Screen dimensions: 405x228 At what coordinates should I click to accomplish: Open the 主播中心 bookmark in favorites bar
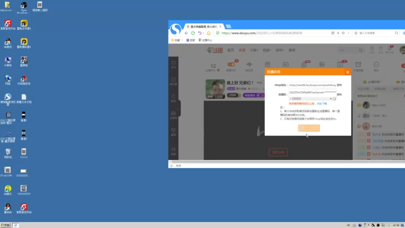[x=206, y=40]
